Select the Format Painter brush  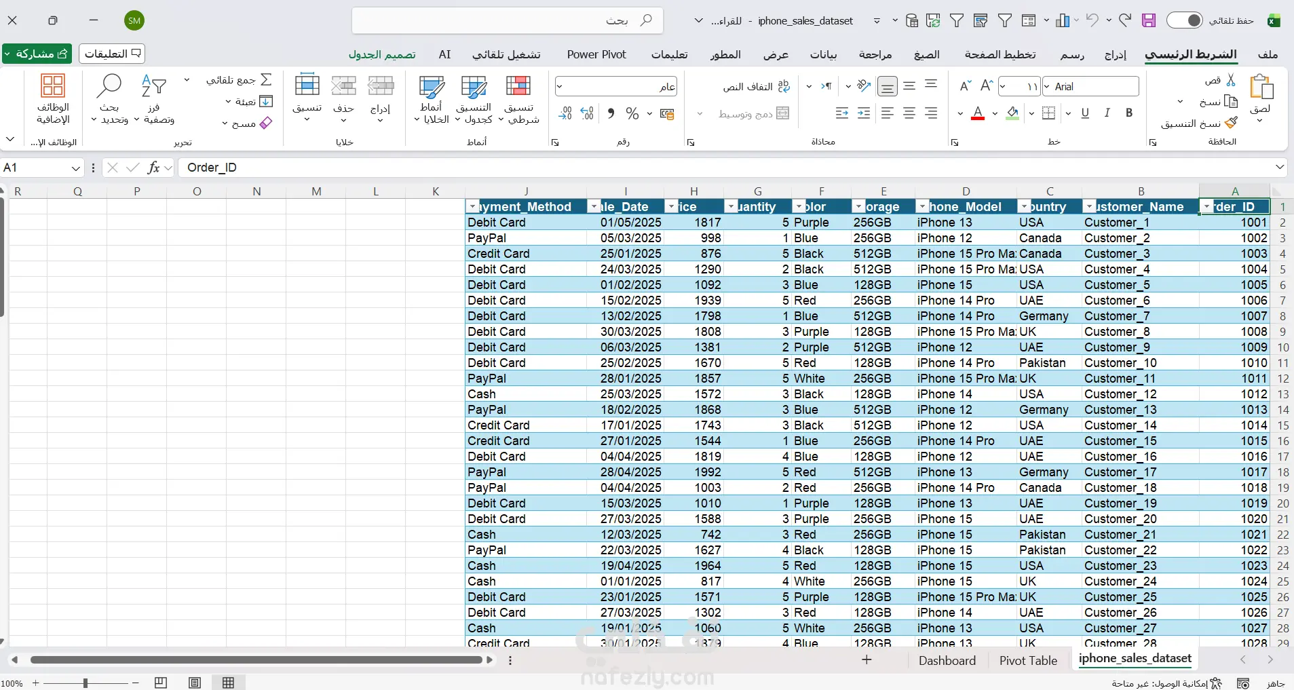point(1231,123)
